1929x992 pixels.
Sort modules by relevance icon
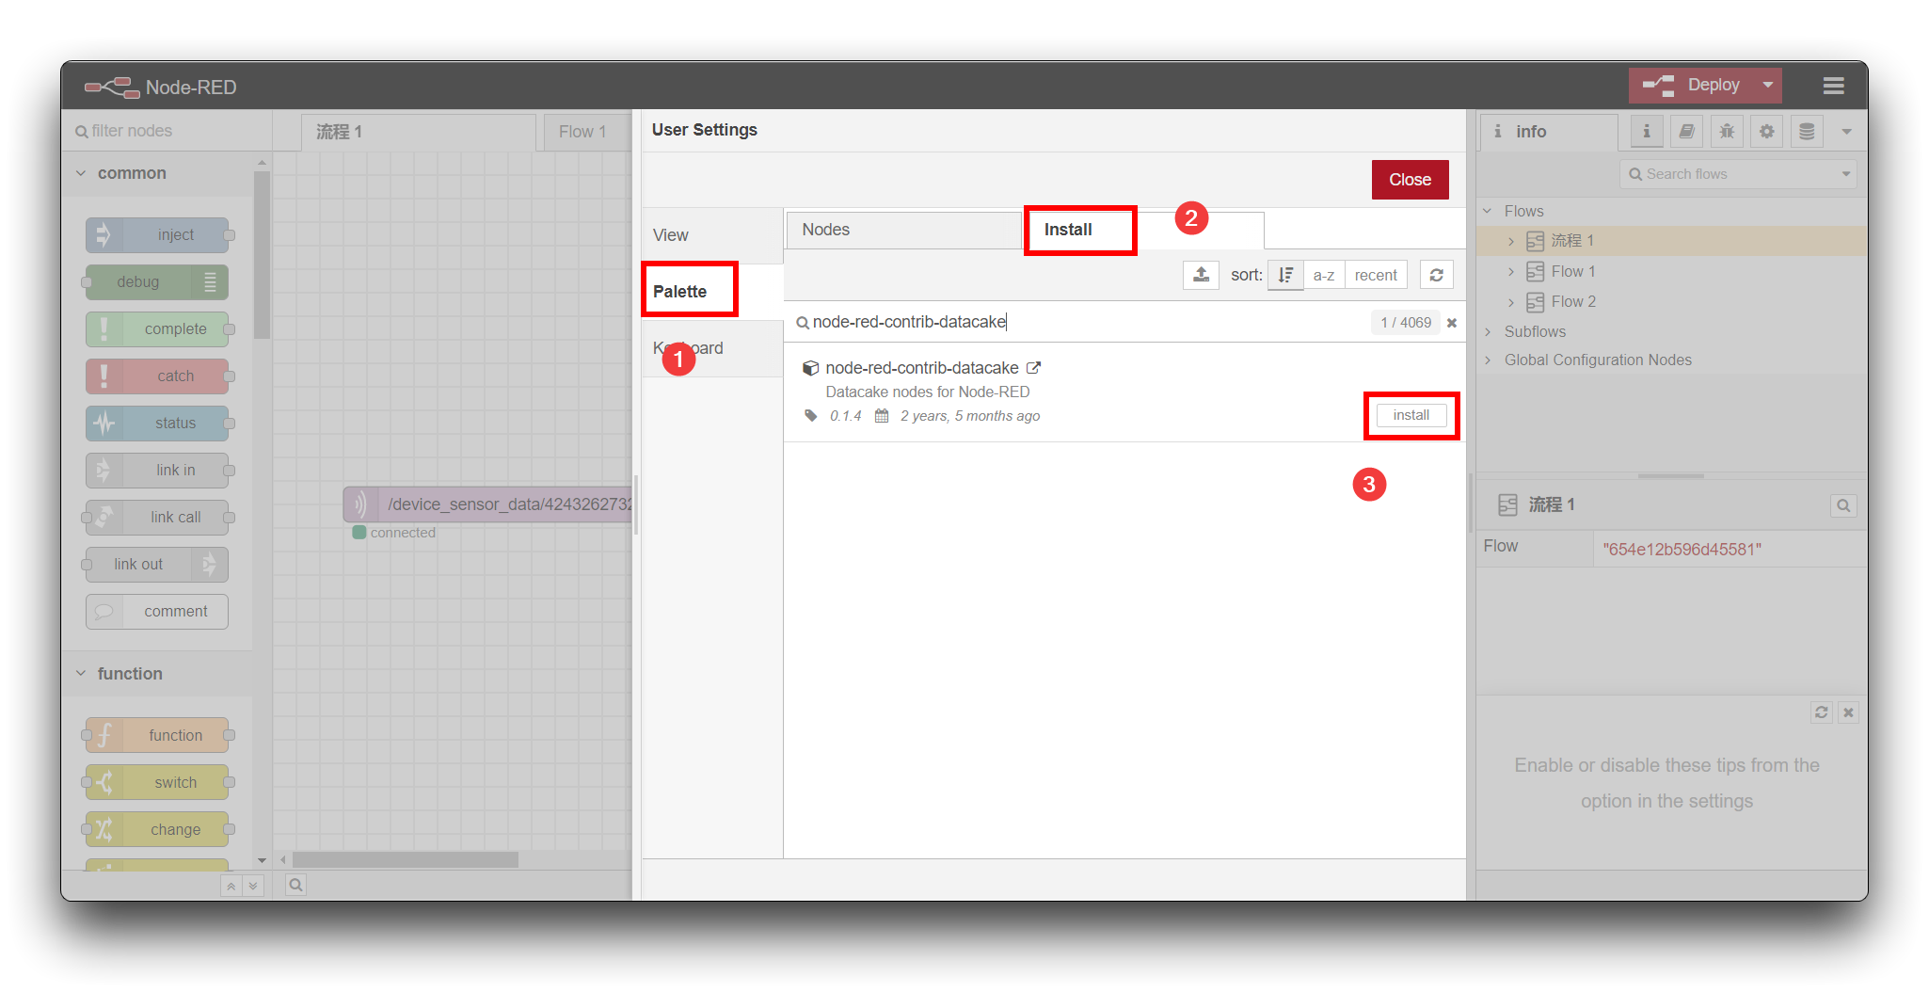1285,275
